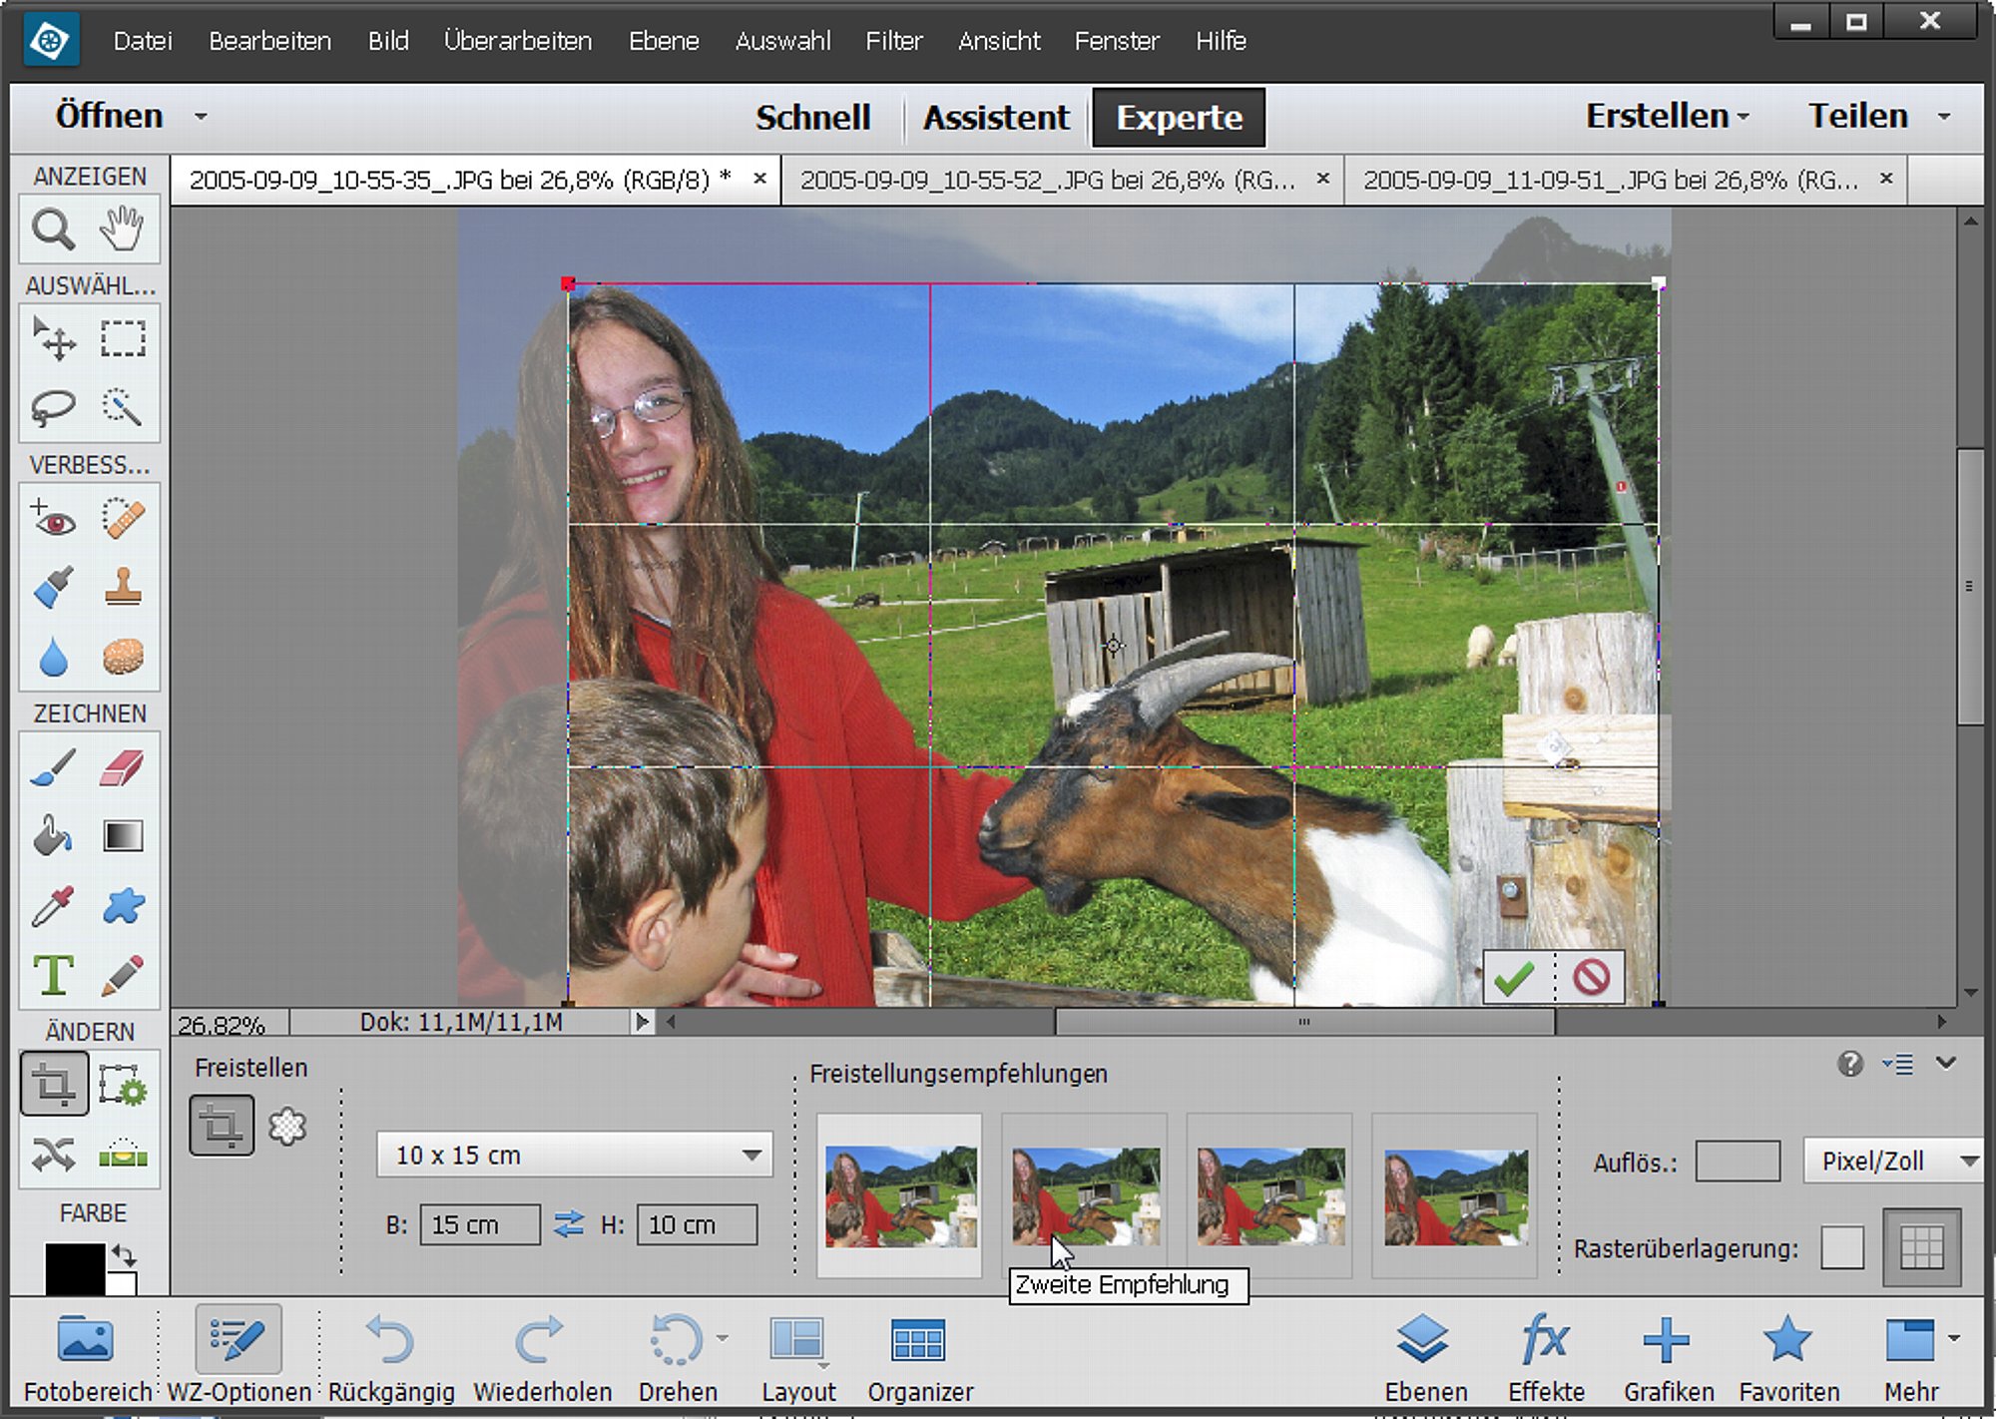Select the Straighten tool

tap(122, 1155)
